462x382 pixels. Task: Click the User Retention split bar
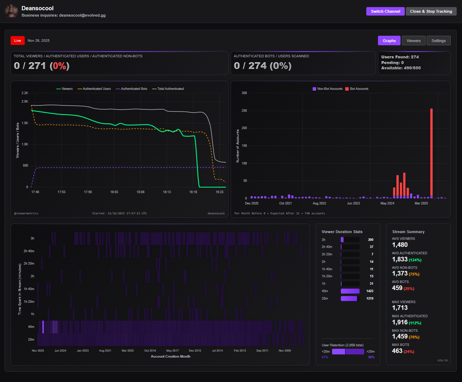tap(348, 352)
